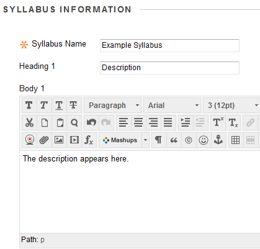Toggle underline text formatting
The image size is (260, 249).
click(59, 106)
